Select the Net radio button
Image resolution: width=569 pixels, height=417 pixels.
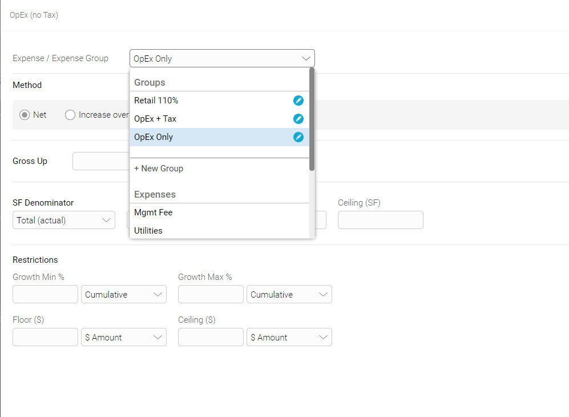click(x=25, y=115)
